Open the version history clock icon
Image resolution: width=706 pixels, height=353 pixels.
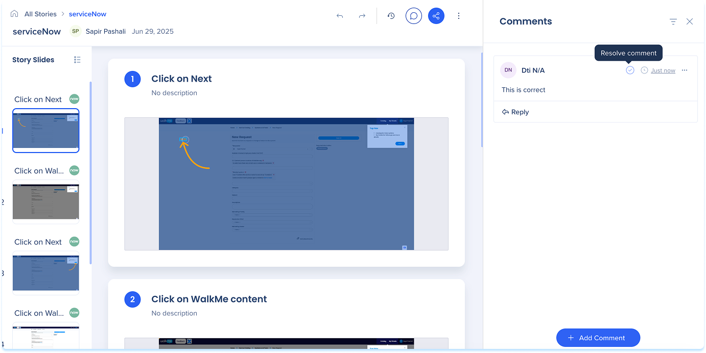pyautogui.click(x=391, y=16)
